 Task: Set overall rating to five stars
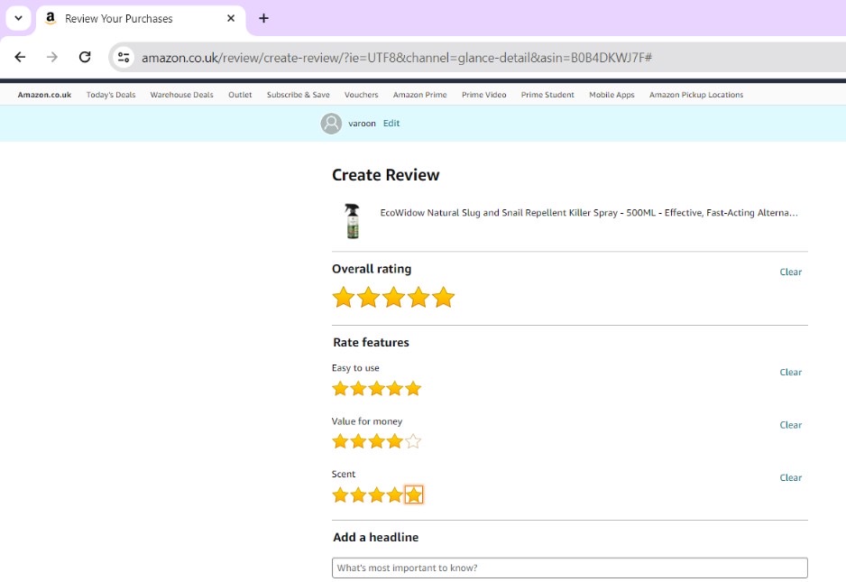pyautogui.click(x=444, y=298)
